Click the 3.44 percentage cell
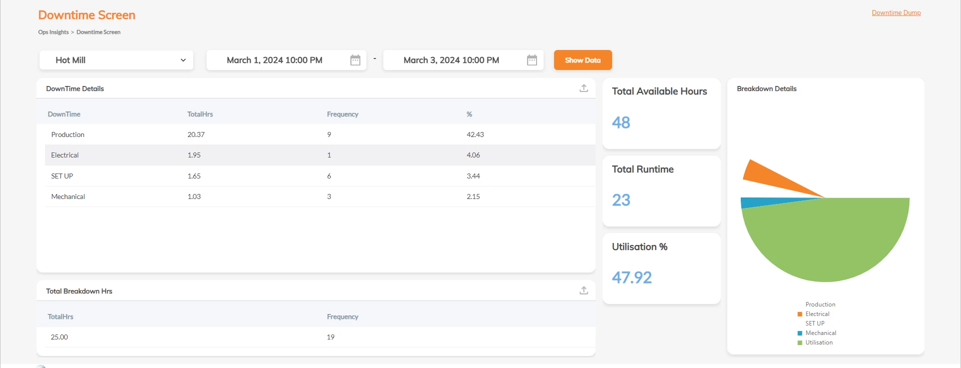The image size is (961, 368). (x=473, y=176)
